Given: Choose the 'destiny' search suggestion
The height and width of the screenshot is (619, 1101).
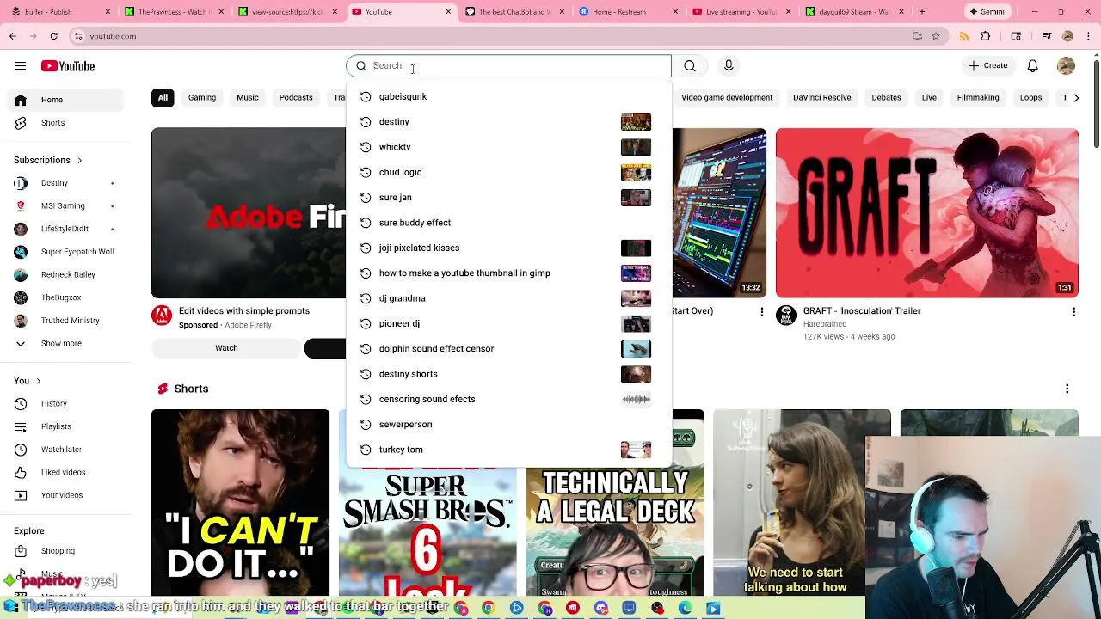Looking at the screenshot, I should [x=508, y=121].
